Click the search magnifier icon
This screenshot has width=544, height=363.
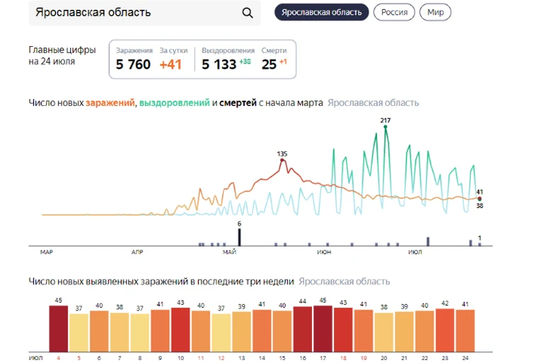248,13
